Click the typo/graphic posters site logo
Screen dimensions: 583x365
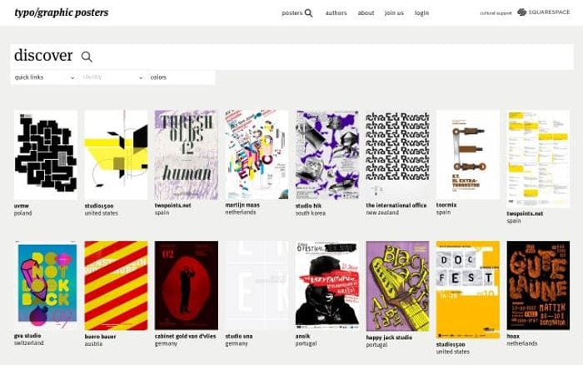pos(62,12)
